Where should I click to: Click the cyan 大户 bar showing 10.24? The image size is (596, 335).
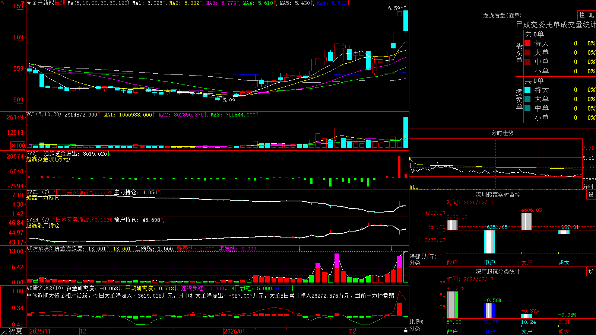pyautogui.click(x=526, y=316)
